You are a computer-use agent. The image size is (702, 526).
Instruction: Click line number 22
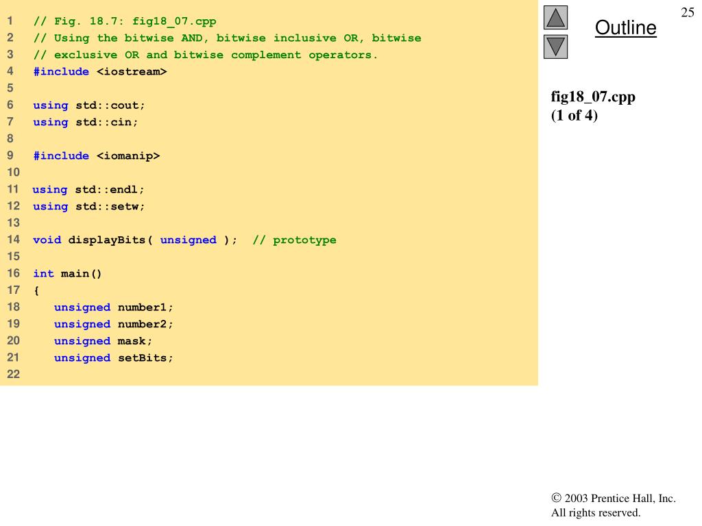(14, 374)
